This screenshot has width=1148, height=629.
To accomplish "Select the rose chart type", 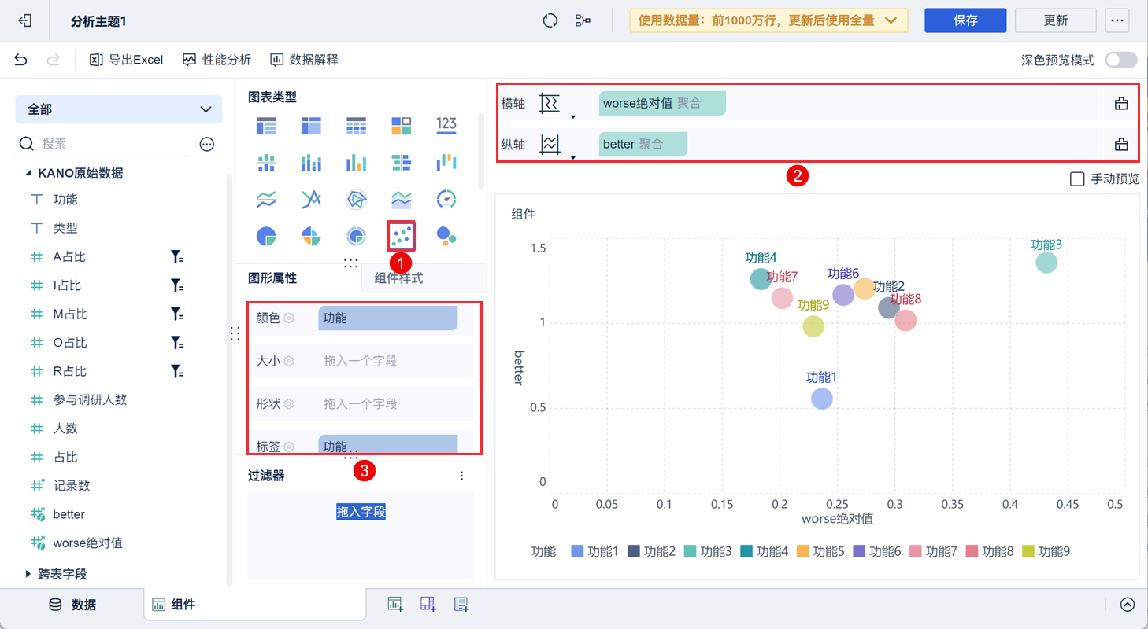I will [x=311, y=236].
